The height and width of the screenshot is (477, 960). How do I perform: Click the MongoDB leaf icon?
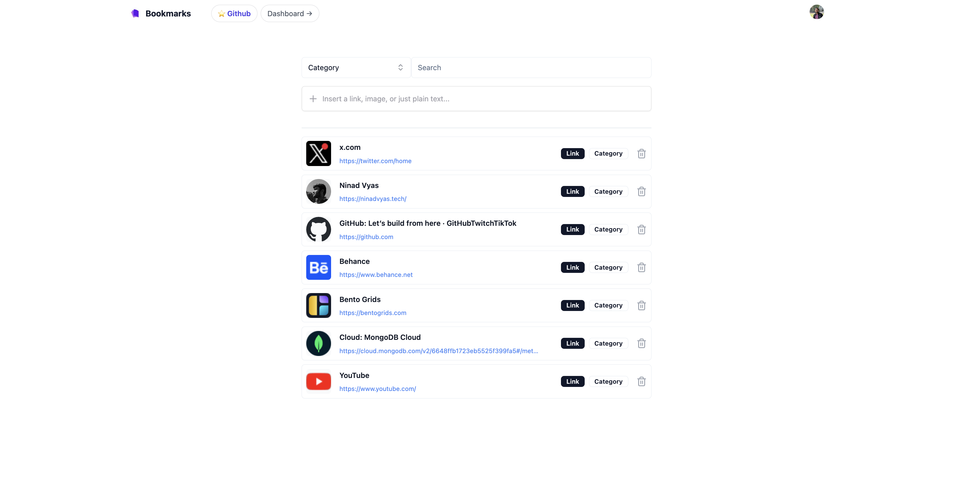pyautogui.click(x=318, y=343)
